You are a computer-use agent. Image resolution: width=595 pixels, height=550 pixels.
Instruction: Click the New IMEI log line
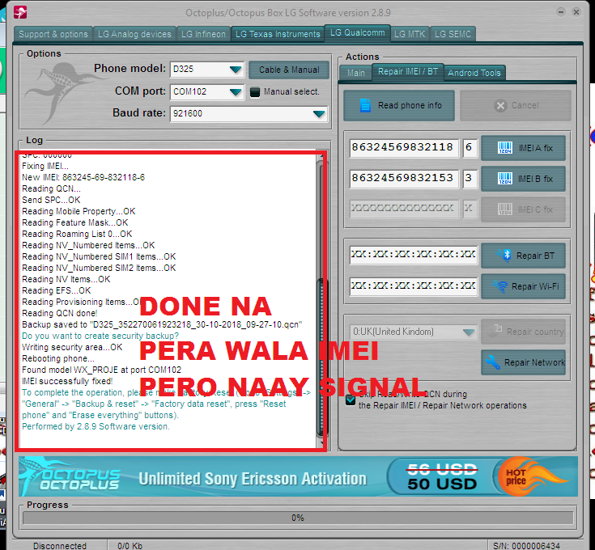83,177
